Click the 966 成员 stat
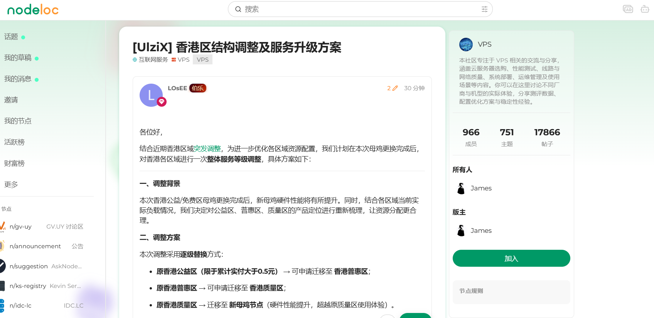Image resolution: width=654 pixels, height=318 pixels. click(471, 137)
